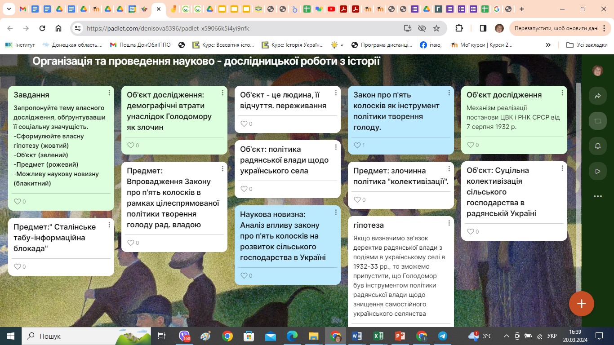Open Task View on taskbar
614x345 pixels.
pyautogui.click(x=162, y=336)
